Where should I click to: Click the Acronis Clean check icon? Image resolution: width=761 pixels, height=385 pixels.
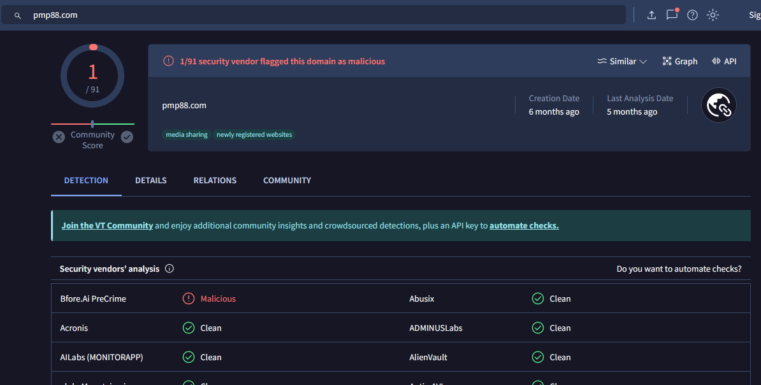tap(189, 328)
